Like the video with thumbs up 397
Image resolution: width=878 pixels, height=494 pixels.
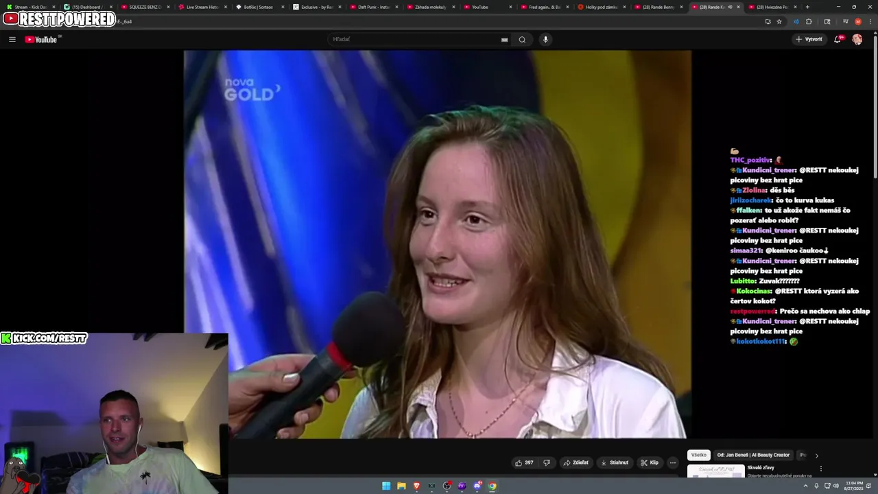click(x=524, y=462)
